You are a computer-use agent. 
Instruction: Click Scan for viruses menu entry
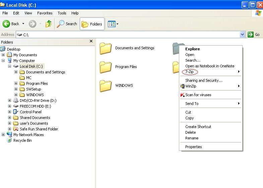tap(198, 95)
